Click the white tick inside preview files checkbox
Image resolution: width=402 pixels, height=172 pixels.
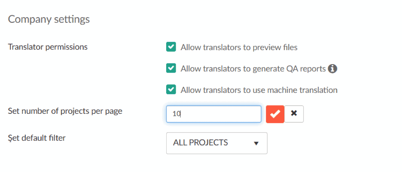(x=171, y=47)
